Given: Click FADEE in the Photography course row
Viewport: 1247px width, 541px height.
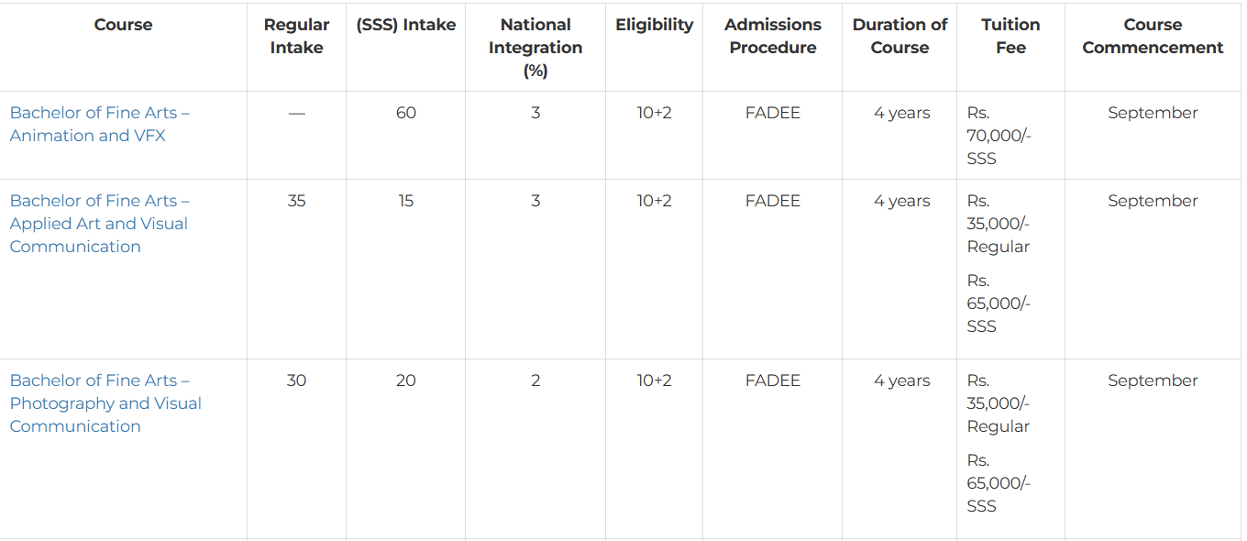Looking at the screenshot, I should coord(772,381).
